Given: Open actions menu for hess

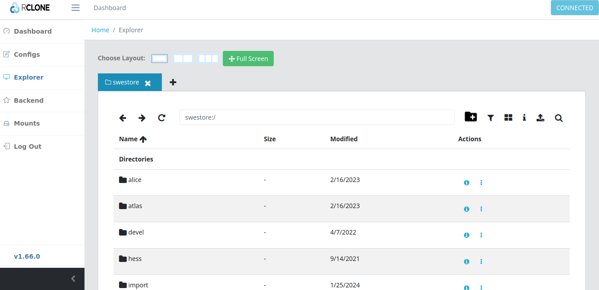Looking at the screenshot, I should [481, 262].
